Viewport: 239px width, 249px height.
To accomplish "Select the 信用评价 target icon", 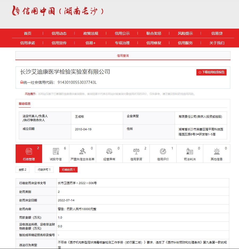I will pos(163,151).
